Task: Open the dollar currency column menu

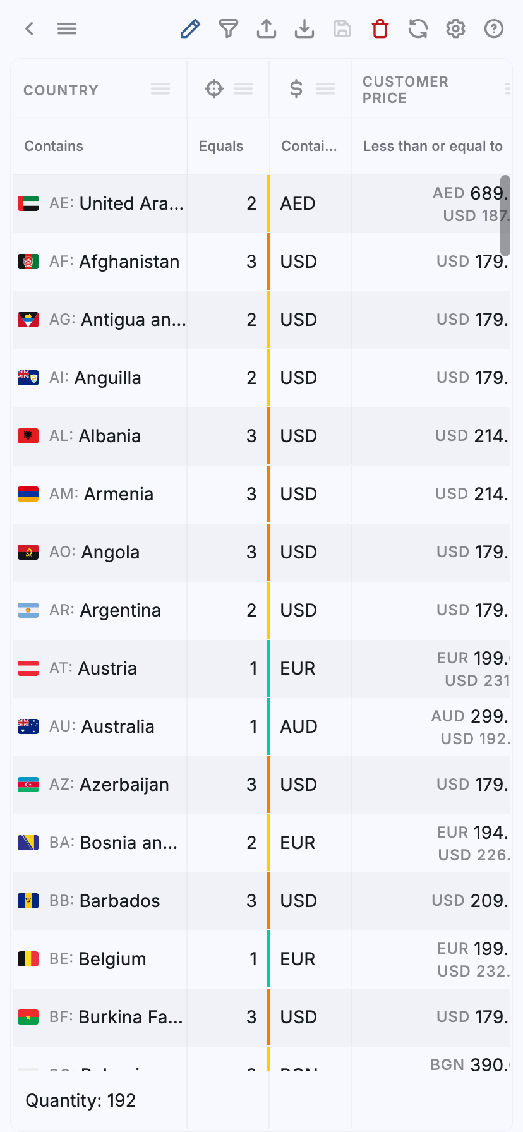Action: coord(325,89)
